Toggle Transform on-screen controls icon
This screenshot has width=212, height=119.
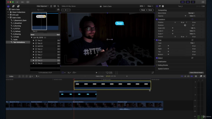tap(192, 20)
